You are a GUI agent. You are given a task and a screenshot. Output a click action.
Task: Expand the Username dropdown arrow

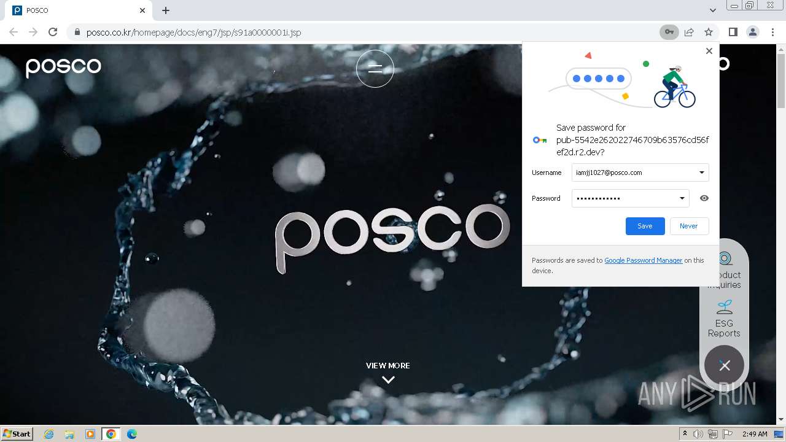[701, 173]
